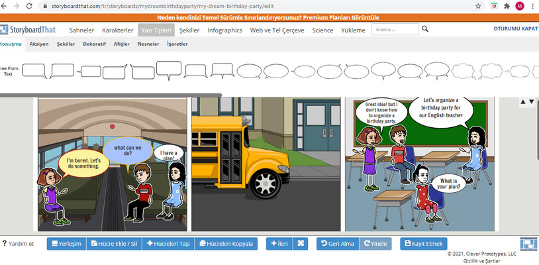The image size is (539, 265).
Task: Open Yardım et help link
Action: point(19,244)
